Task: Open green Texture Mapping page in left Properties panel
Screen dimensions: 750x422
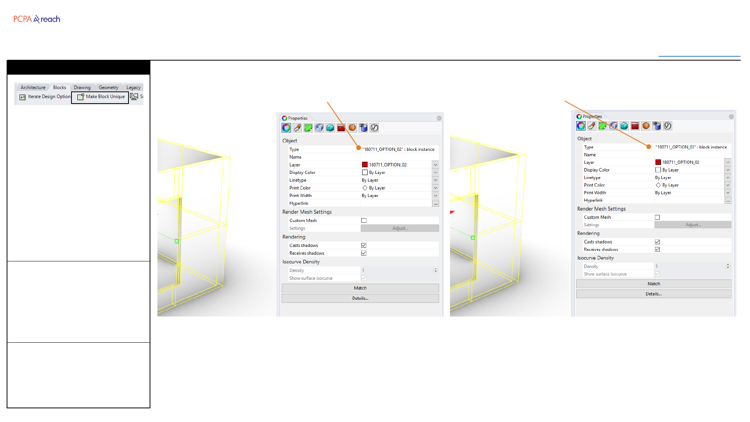Action: click(x=308, y=128)
